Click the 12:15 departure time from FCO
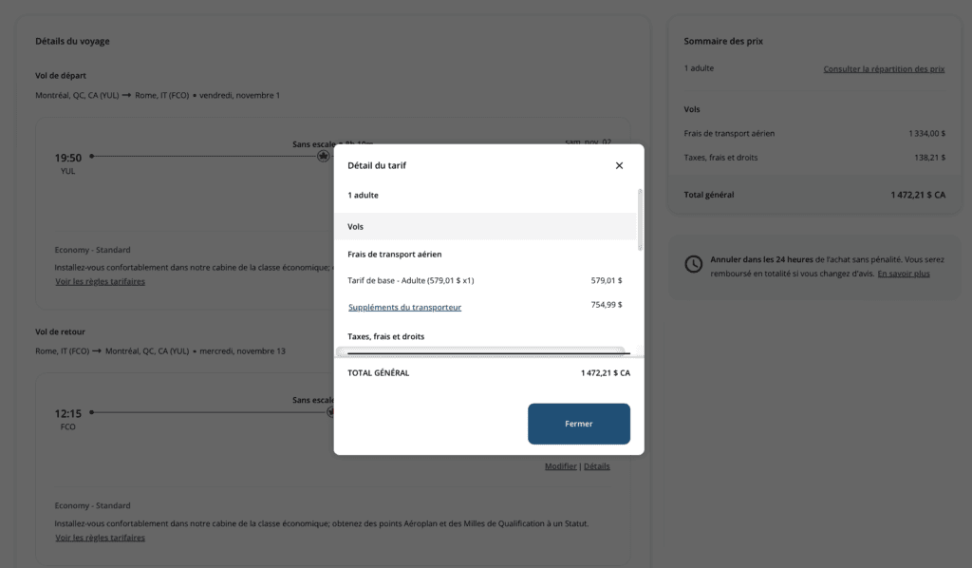972x568 pixels. [67, 413]
